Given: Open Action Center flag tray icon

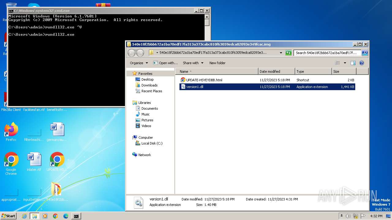Looking at the screenshot, I should 362,216.
